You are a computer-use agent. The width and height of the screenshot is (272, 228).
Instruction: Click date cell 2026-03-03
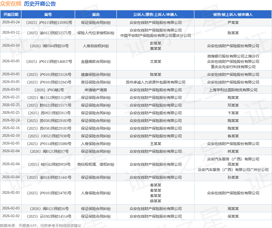pyautogui.click(x=11, y=90)
